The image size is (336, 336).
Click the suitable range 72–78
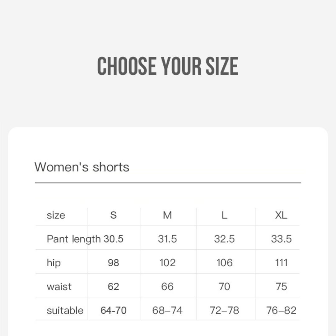point(224,310)
